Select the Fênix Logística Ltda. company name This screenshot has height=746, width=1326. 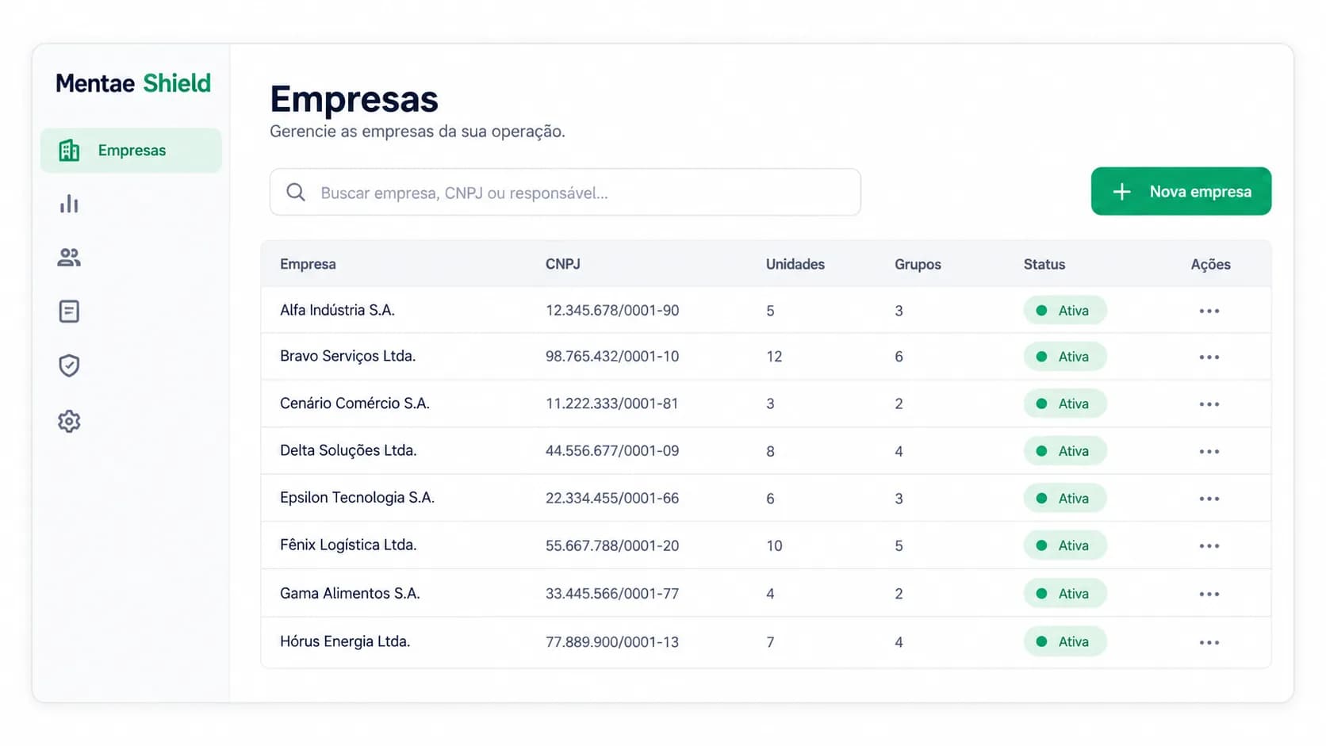[348, 545]
